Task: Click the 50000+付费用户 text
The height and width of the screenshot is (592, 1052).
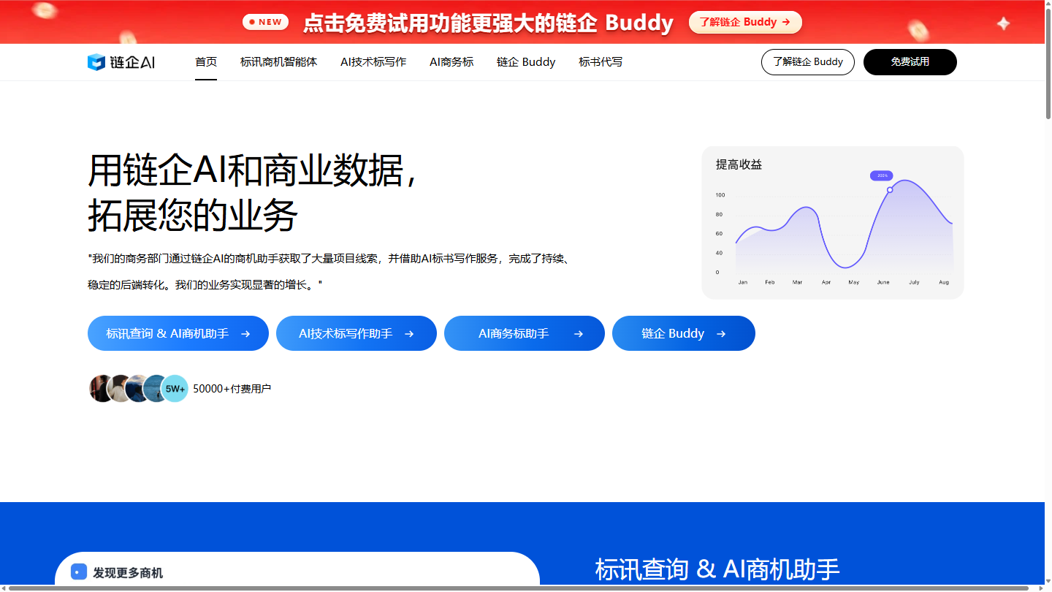Action: pos(232,389)
